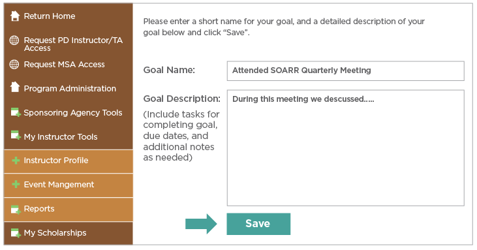This screenshot has height=250, width=477.
Task: Click the globe icon next to Request MSA Access
Action: [x=14, y=65]
